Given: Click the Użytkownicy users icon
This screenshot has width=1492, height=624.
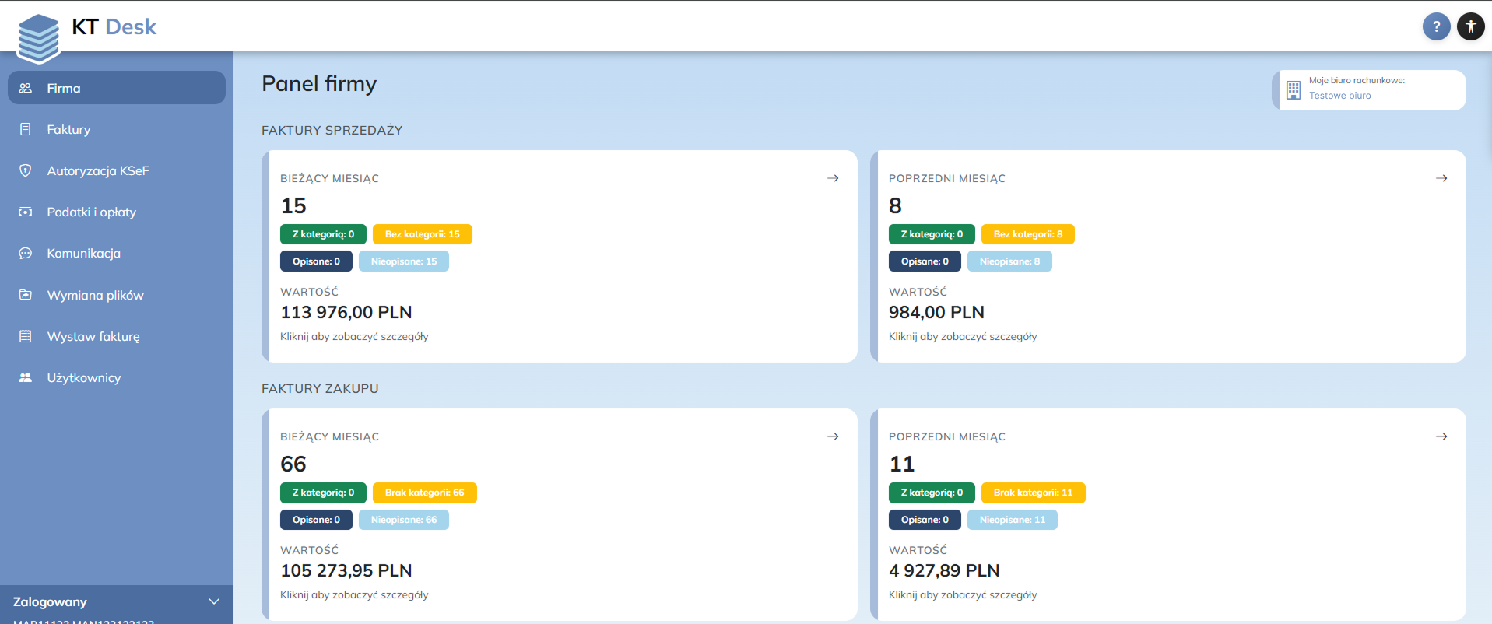Looking at the screenshot, I should click(26, 377).
